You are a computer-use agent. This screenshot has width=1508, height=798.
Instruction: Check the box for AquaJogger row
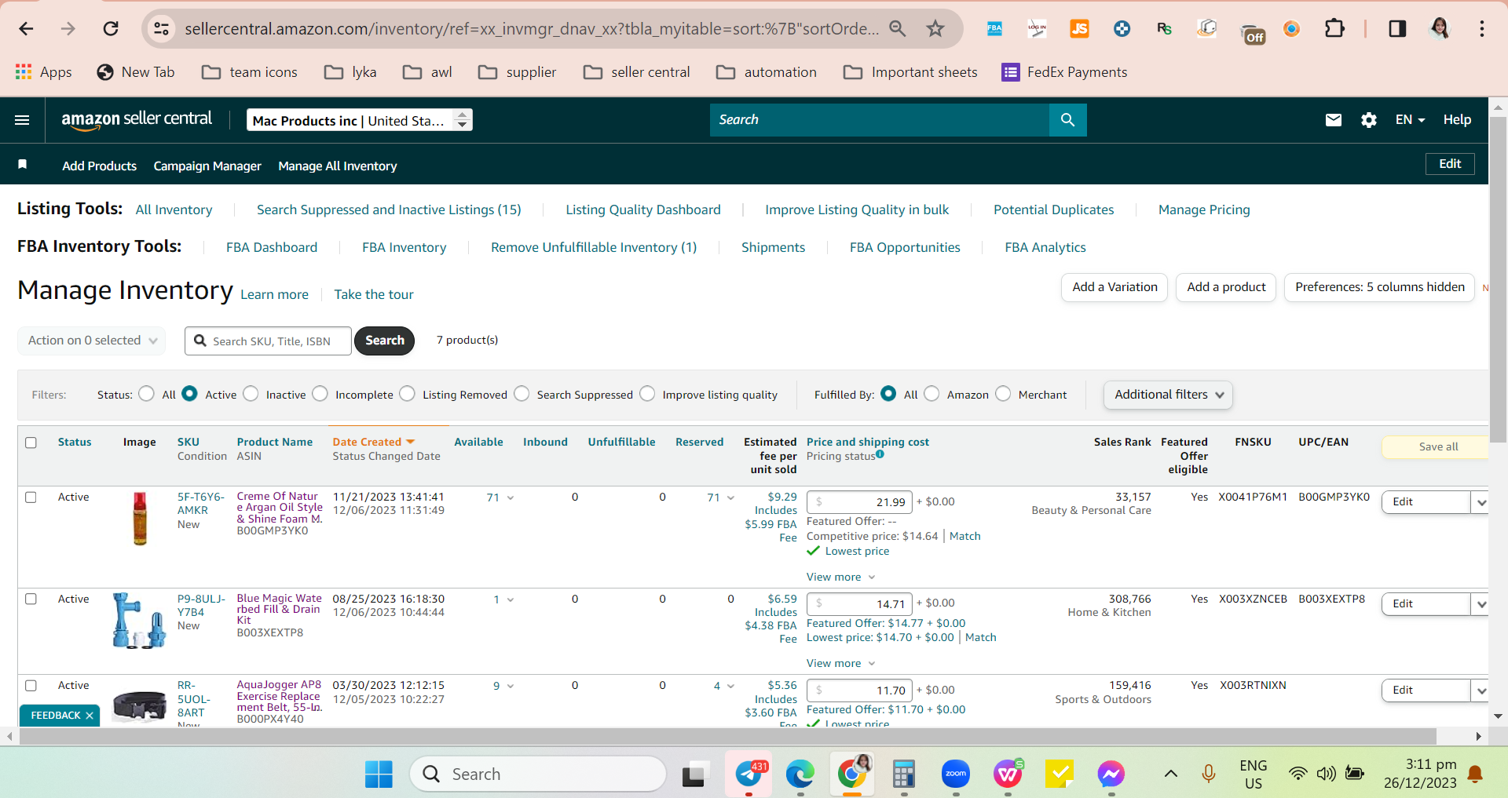pyautogui.click(x=31, y=686)
